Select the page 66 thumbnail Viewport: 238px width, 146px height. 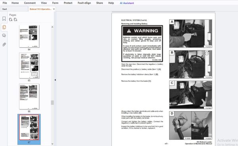(x=29, y=97)
